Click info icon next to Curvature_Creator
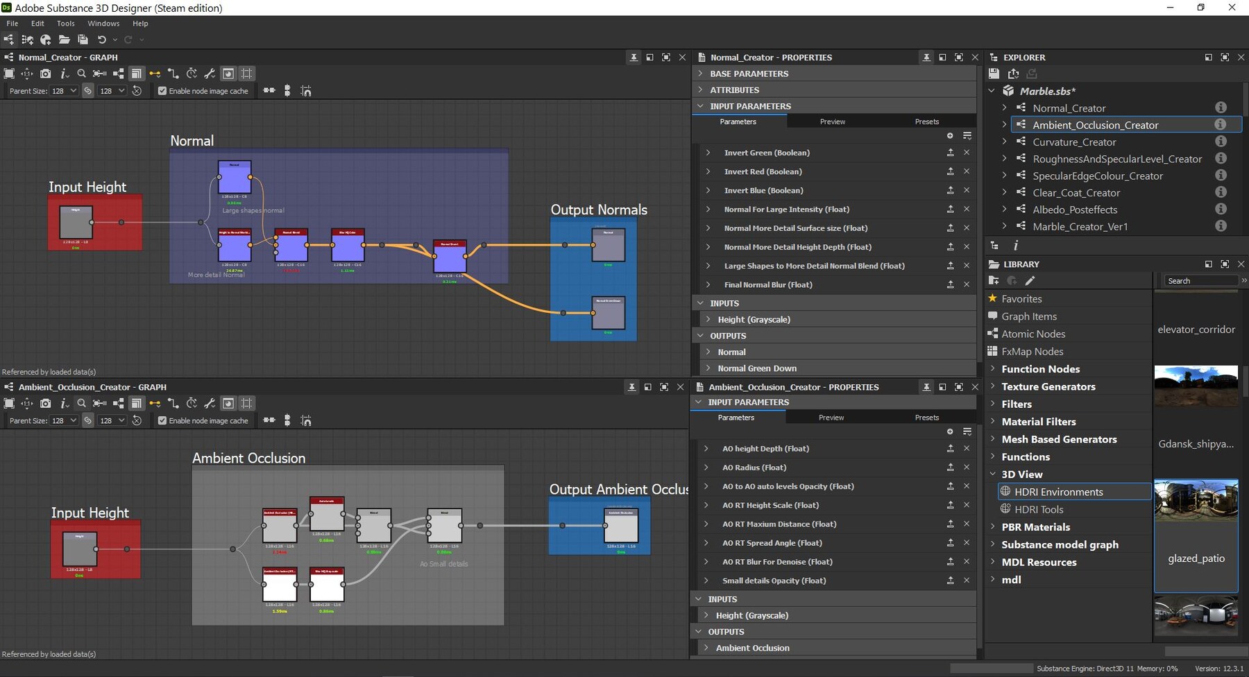The image size is (1249, 677). 1221,142
